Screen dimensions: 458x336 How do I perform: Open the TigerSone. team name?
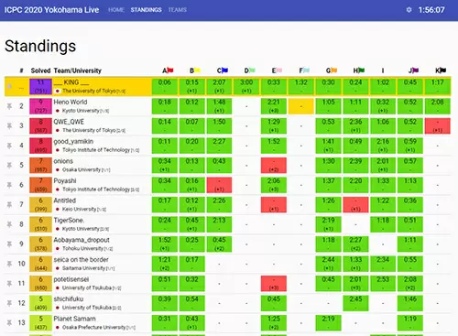pyautogui.click(x=69, y=220)
